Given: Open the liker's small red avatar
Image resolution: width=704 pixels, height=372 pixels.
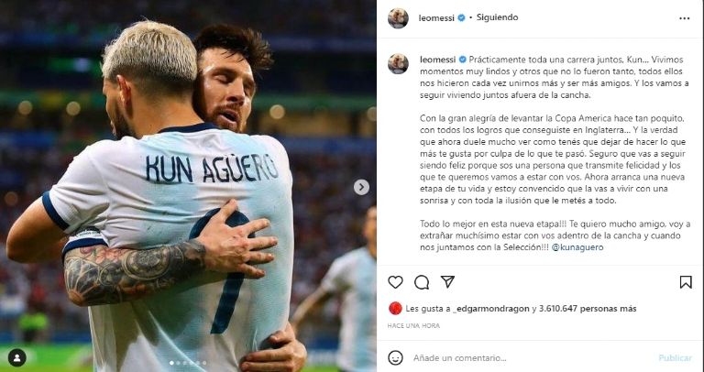Looking at the screenshot, I should click(395, 309).
